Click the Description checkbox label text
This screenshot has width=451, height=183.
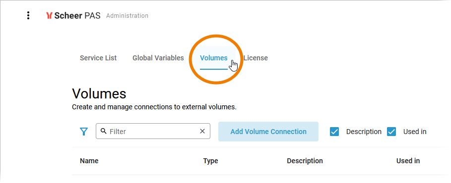(364, 132)
